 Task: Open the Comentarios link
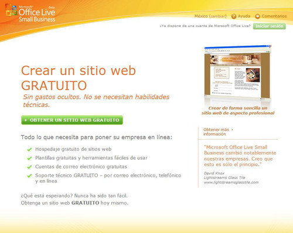click(274, 16)
